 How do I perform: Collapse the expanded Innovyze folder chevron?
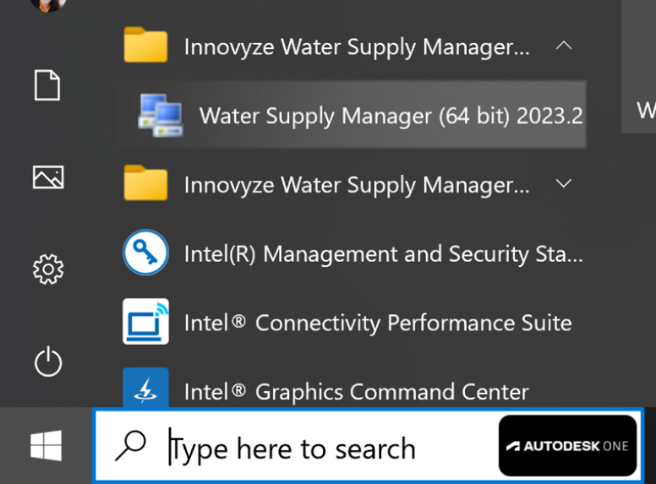coord(564,46)
